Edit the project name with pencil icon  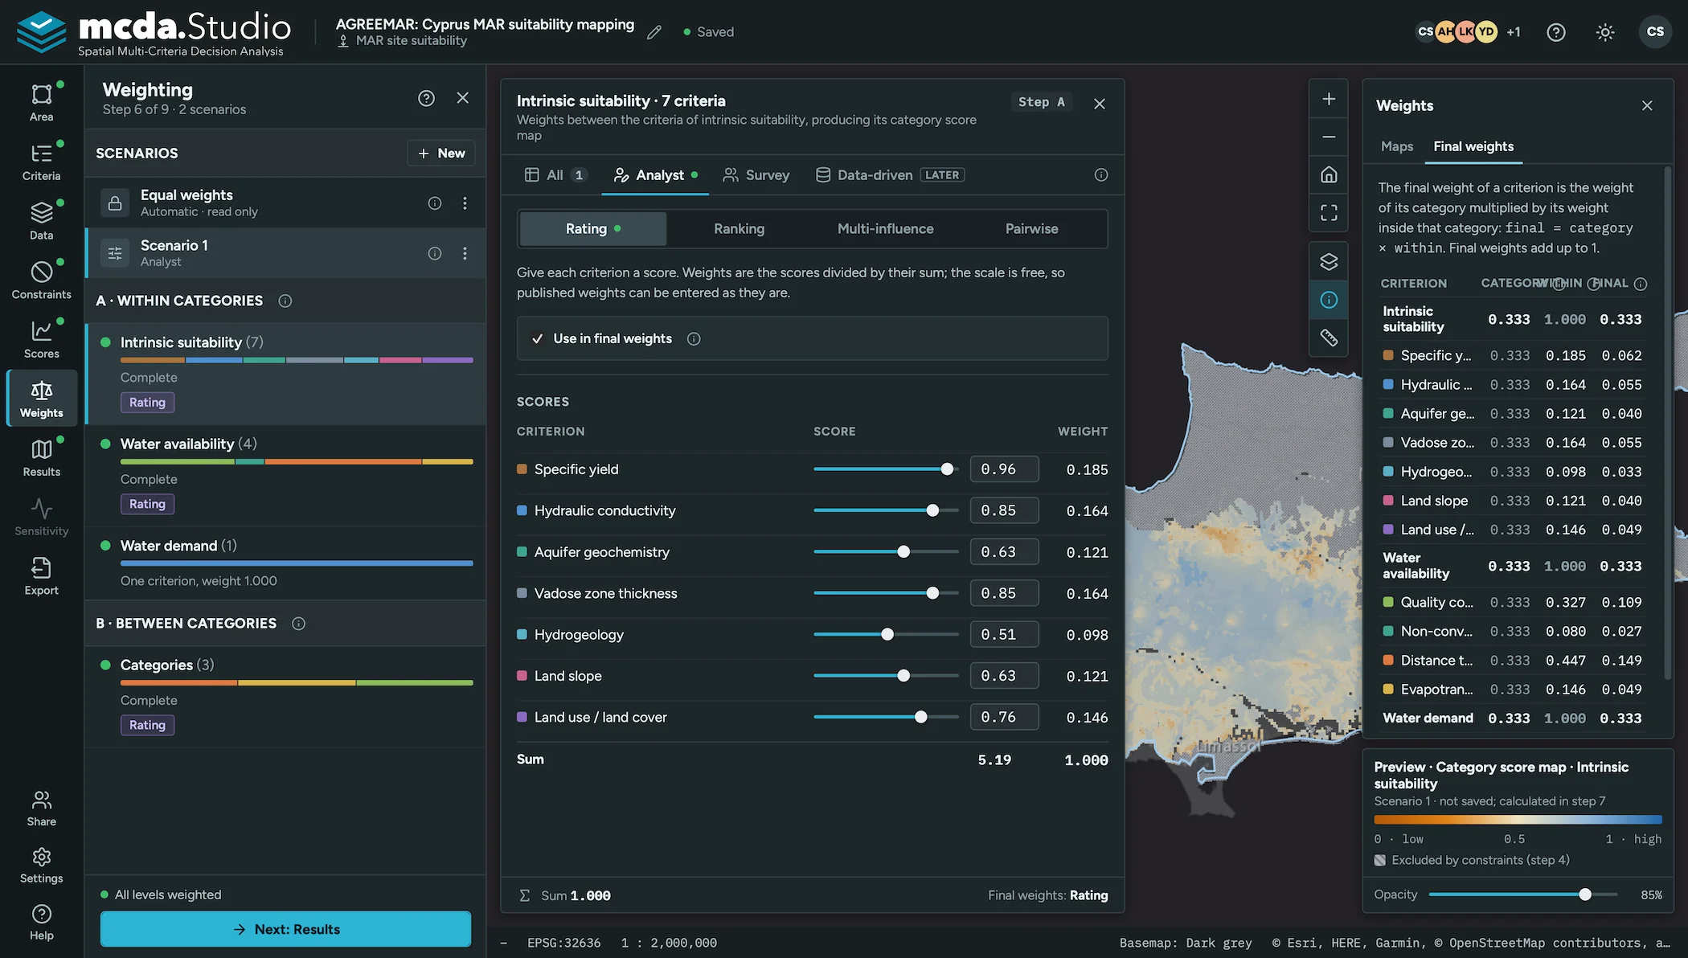tap(654, 32)
